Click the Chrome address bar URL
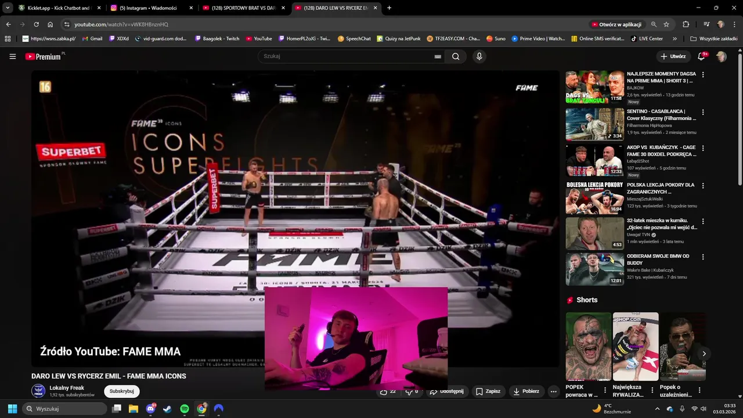Viewport: 743px width, 418px height. pos(121,24)
